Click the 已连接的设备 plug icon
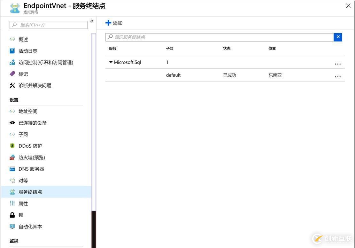 pyautogui.click(x=12, y=123)
